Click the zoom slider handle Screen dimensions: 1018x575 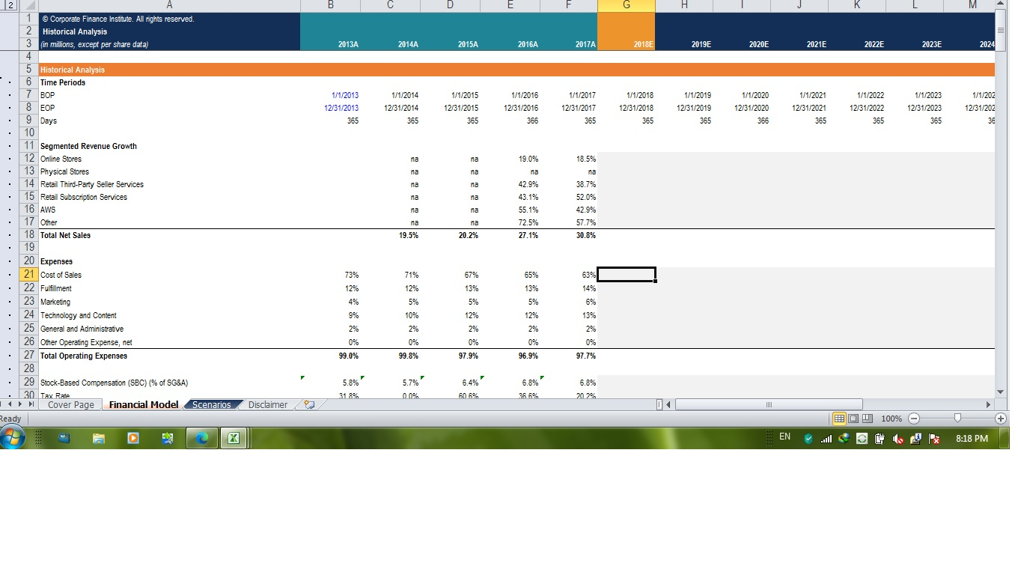[x=958, y=418]
